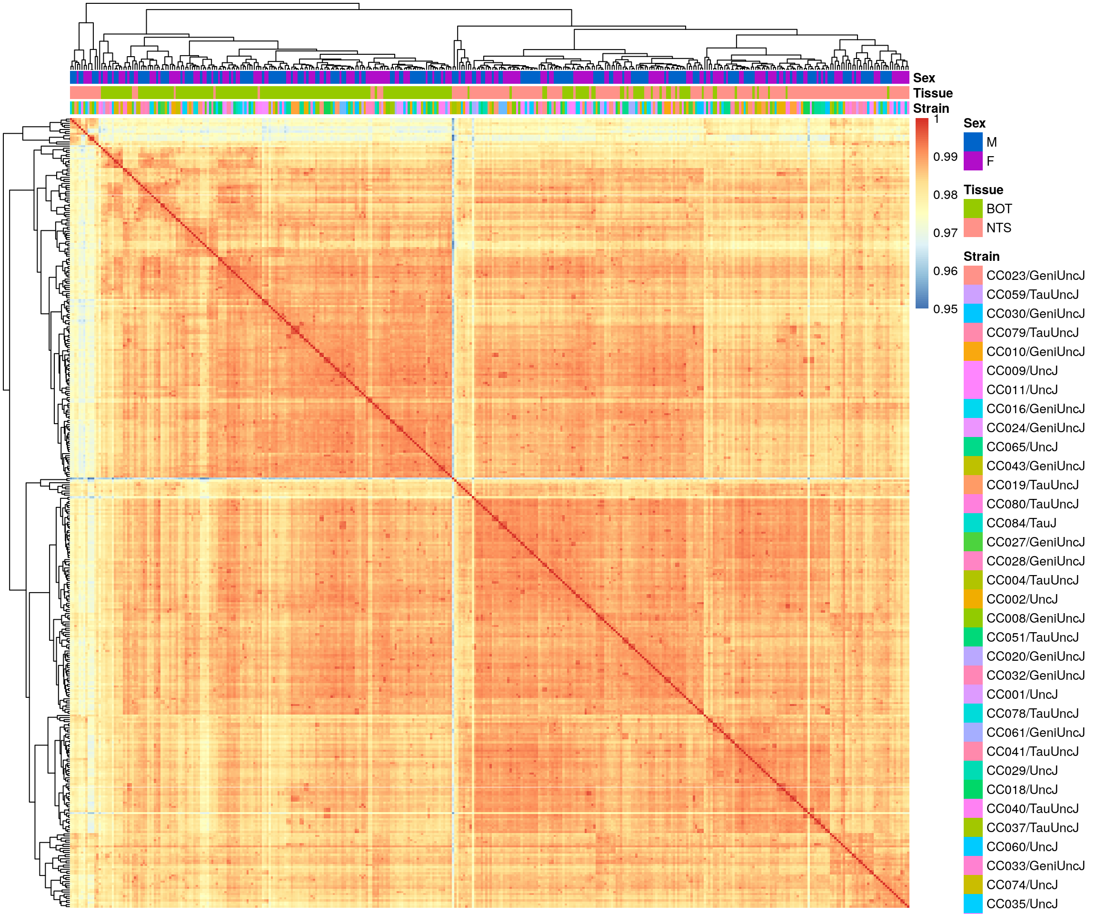Click the CC079/TauUncJ strain swatch
This screenshot has width=1097, height=914.
(x=973, y=333)
